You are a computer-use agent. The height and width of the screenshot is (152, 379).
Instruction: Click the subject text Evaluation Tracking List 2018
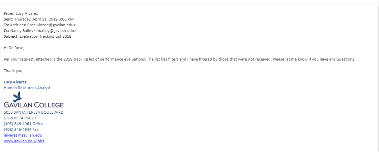pos(46,36)
